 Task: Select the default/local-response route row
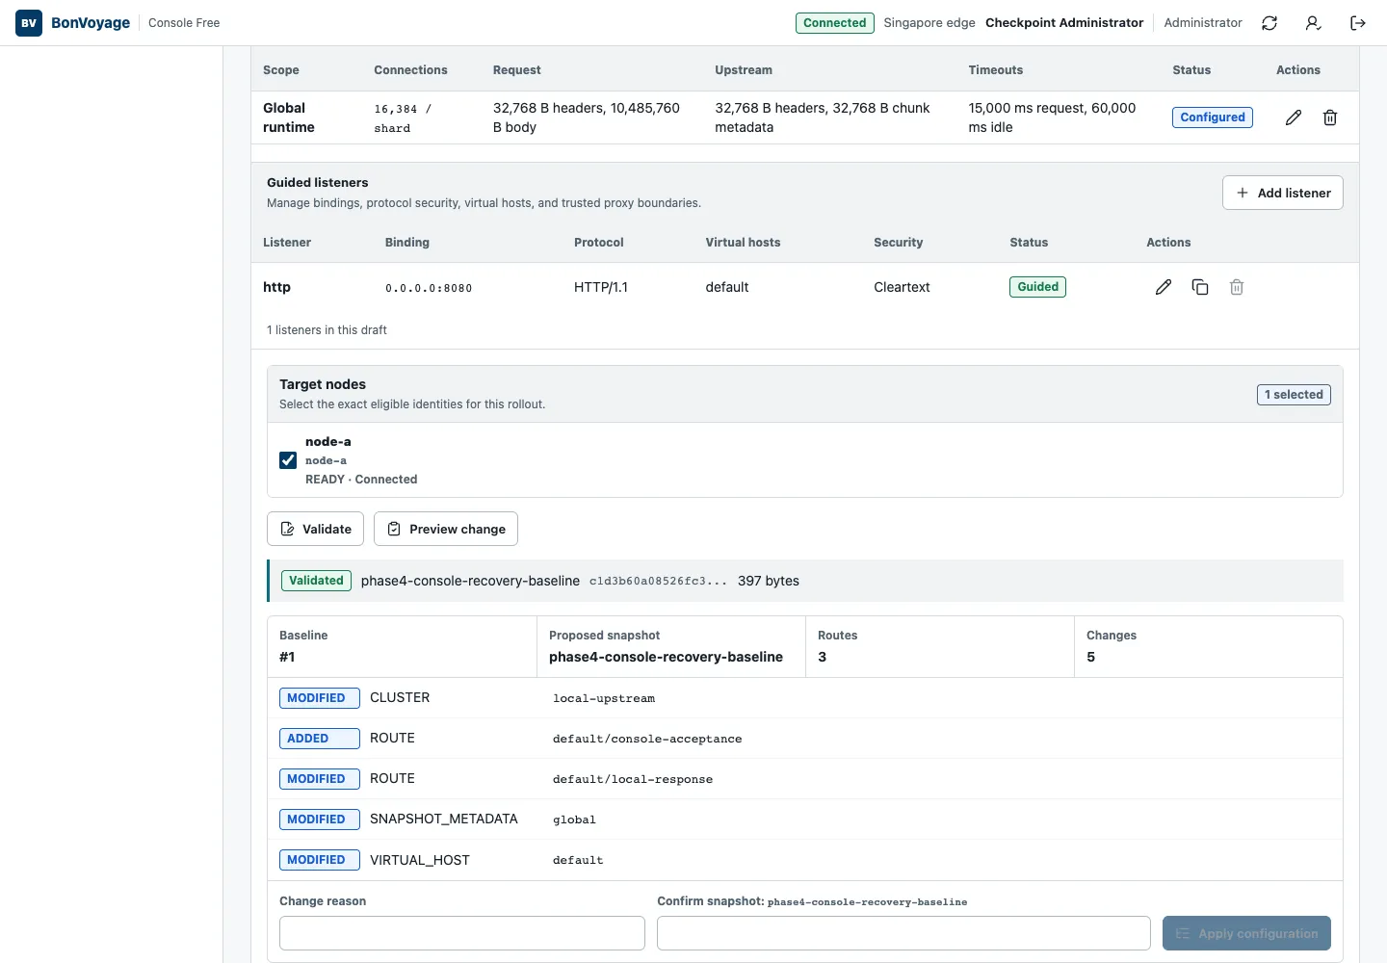click(x=805, y=779)
